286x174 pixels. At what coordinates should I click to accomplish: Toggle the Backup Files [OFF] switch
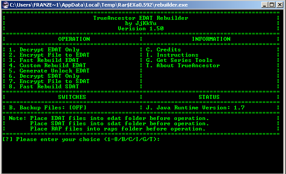[x=47, y=108]
